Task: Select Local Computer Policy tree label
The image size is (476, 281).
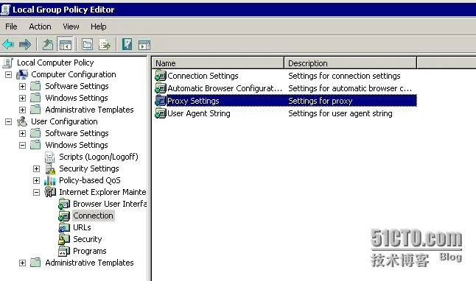Action: pyautogui.click(x=55, y=63)
